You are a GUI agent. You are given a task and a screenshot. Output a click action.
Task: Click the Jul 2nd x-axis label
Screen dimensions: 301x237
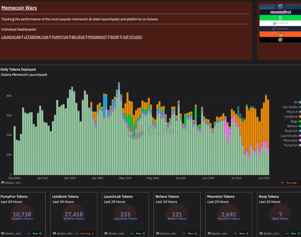pos(236,178)
